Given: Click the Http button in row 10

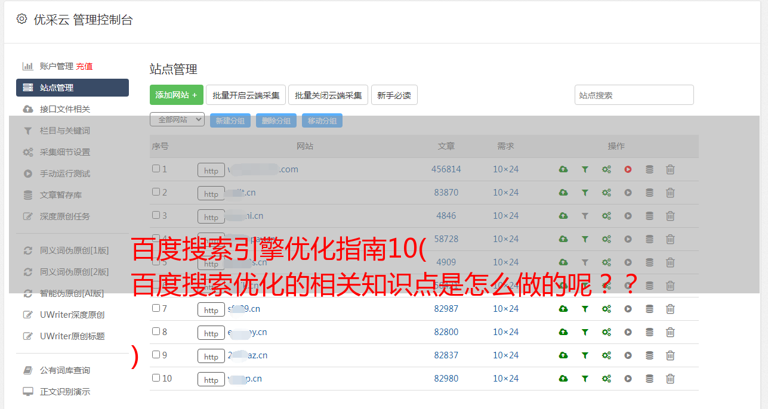Looking at the screenshot, I should point(211,380).
